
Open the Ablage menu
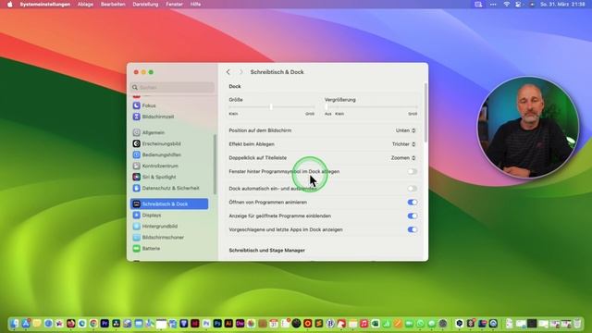point(85,4)
